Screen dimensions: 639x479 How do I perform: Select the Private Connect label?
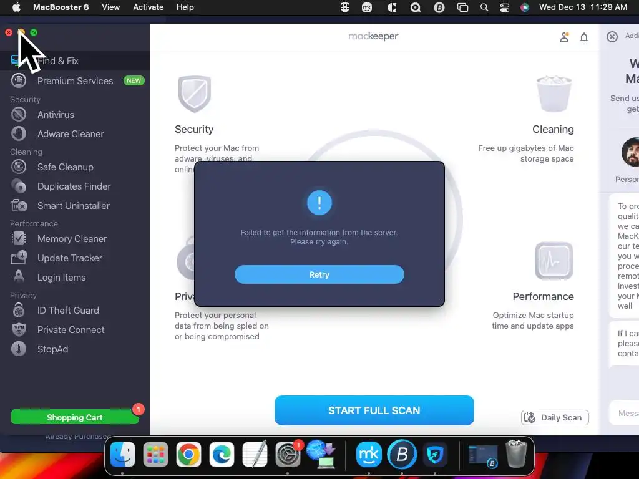(71, 329)
